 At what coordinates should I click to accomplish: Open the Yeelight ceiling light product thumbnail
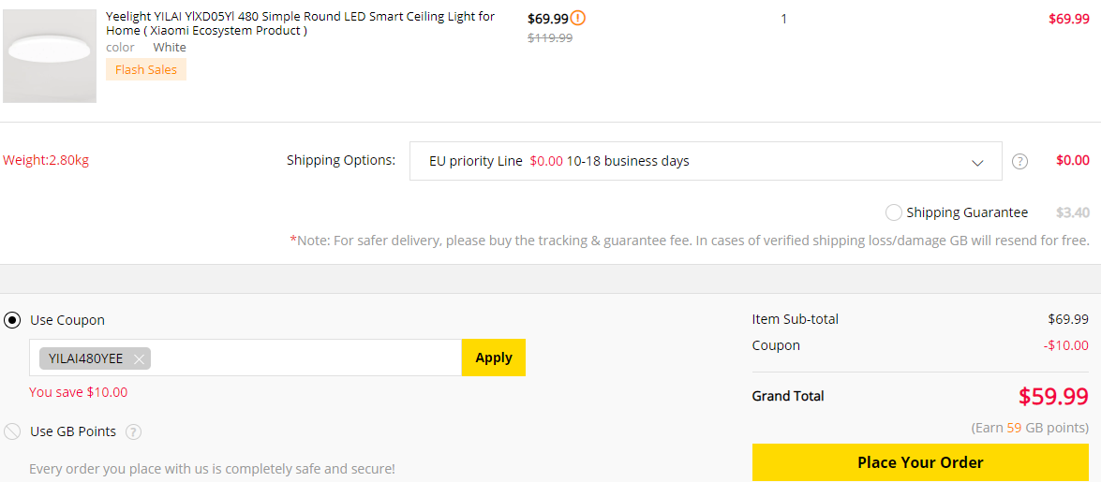[49, 56]
